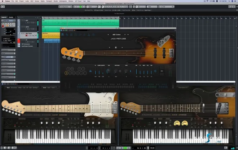Click the double-arrow box in bass plugin

[162, 71]
